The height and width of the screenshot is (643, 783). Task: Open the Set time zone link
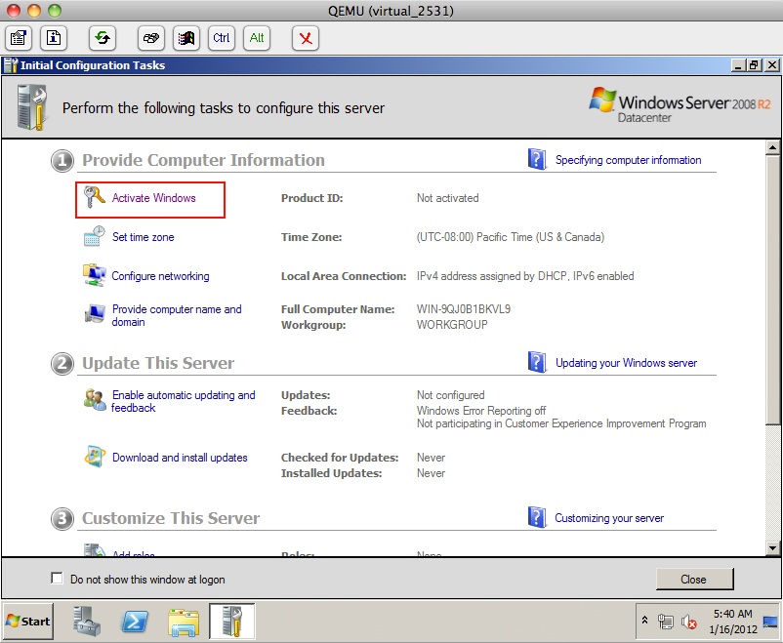coord(143,237)
